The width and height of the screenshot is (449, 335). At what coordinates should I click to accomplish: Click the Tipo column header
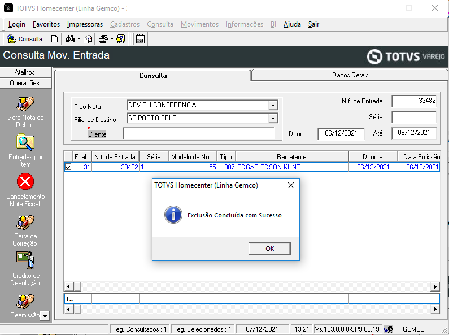coord(226,157)
